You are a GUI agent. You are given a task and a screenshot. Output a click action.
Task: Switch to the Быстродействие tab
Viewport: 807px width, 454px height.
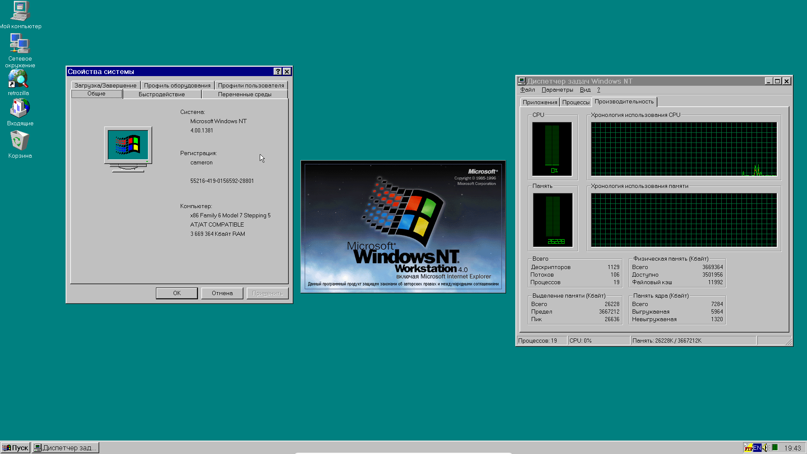[162, 94]
